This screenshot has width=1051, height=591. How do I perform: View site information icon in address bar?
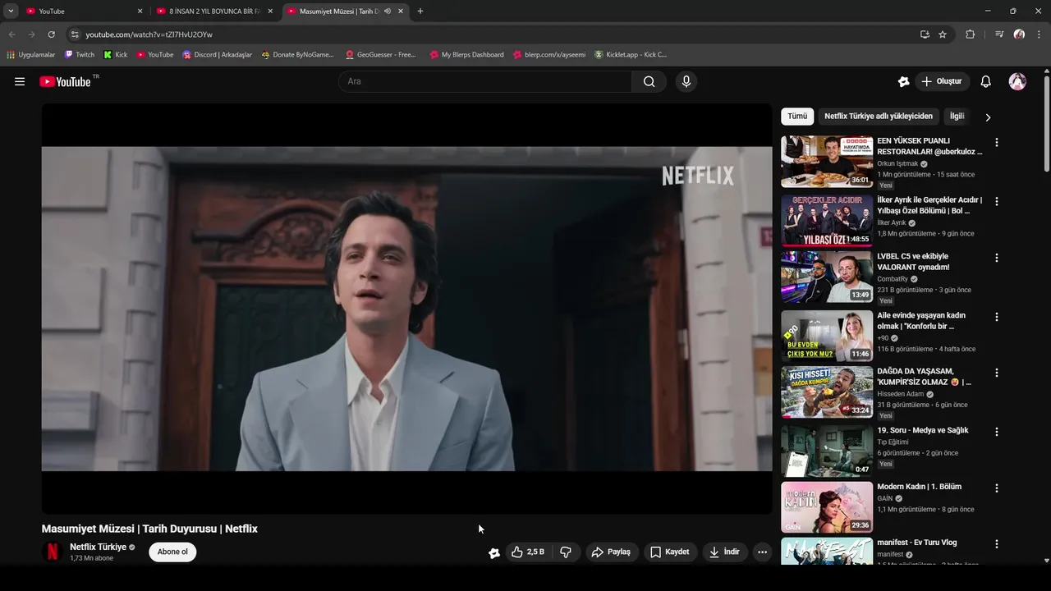75,34
